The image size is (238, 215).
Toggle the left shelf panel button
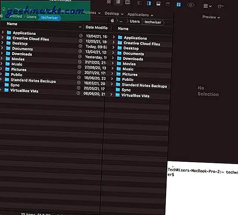point(140,3)
